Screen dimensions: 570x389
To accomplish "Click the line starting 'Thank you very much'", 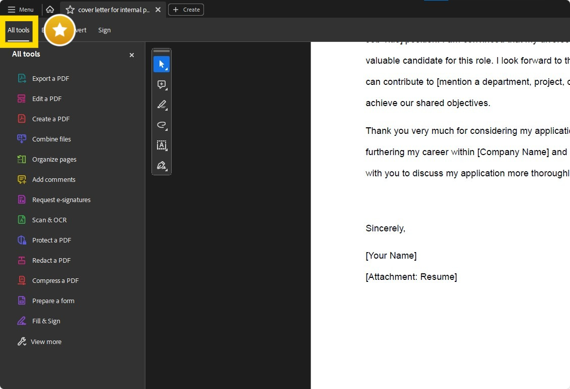I will coord(468,131).
